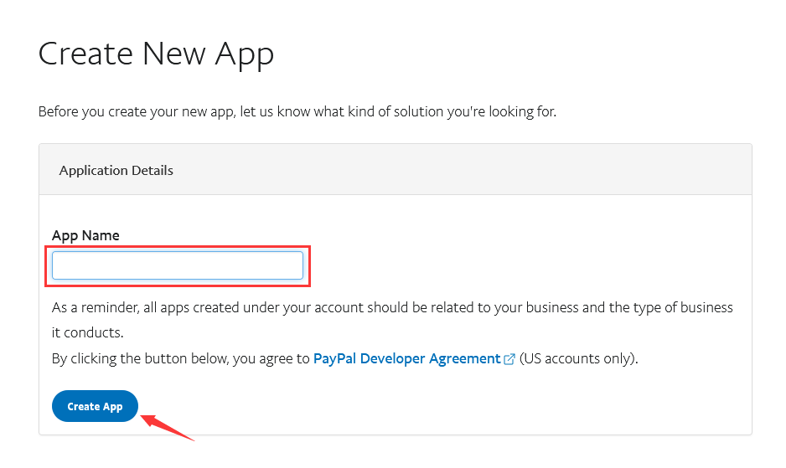Screen dimensions: 786x468
Task: Click the word 'New' in the heading
Action: click(x=173, y=54)
